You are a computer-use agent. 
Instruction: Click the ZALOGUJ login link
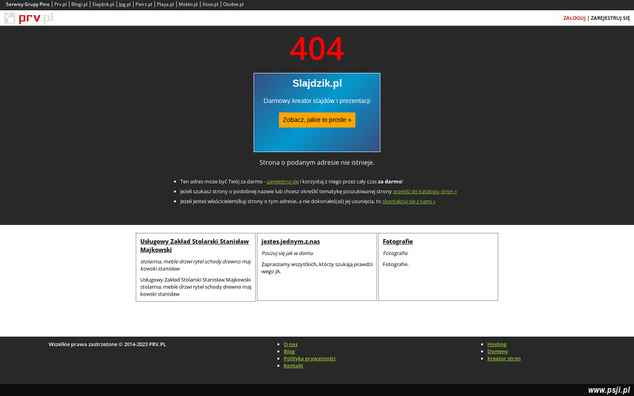574,18
